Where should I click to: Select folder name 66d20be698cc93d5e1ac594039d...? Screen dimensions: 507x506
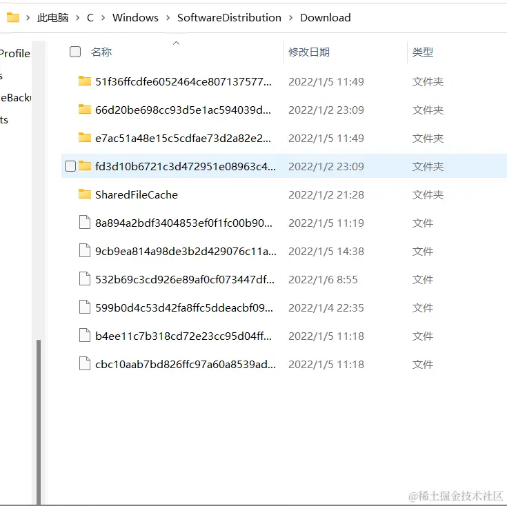click(183, 110)
